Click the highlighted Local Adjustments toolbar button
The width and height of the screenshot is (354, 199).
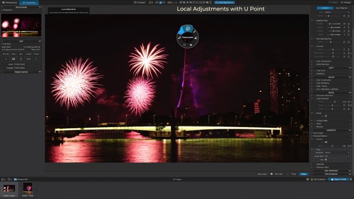click(225, 2)
